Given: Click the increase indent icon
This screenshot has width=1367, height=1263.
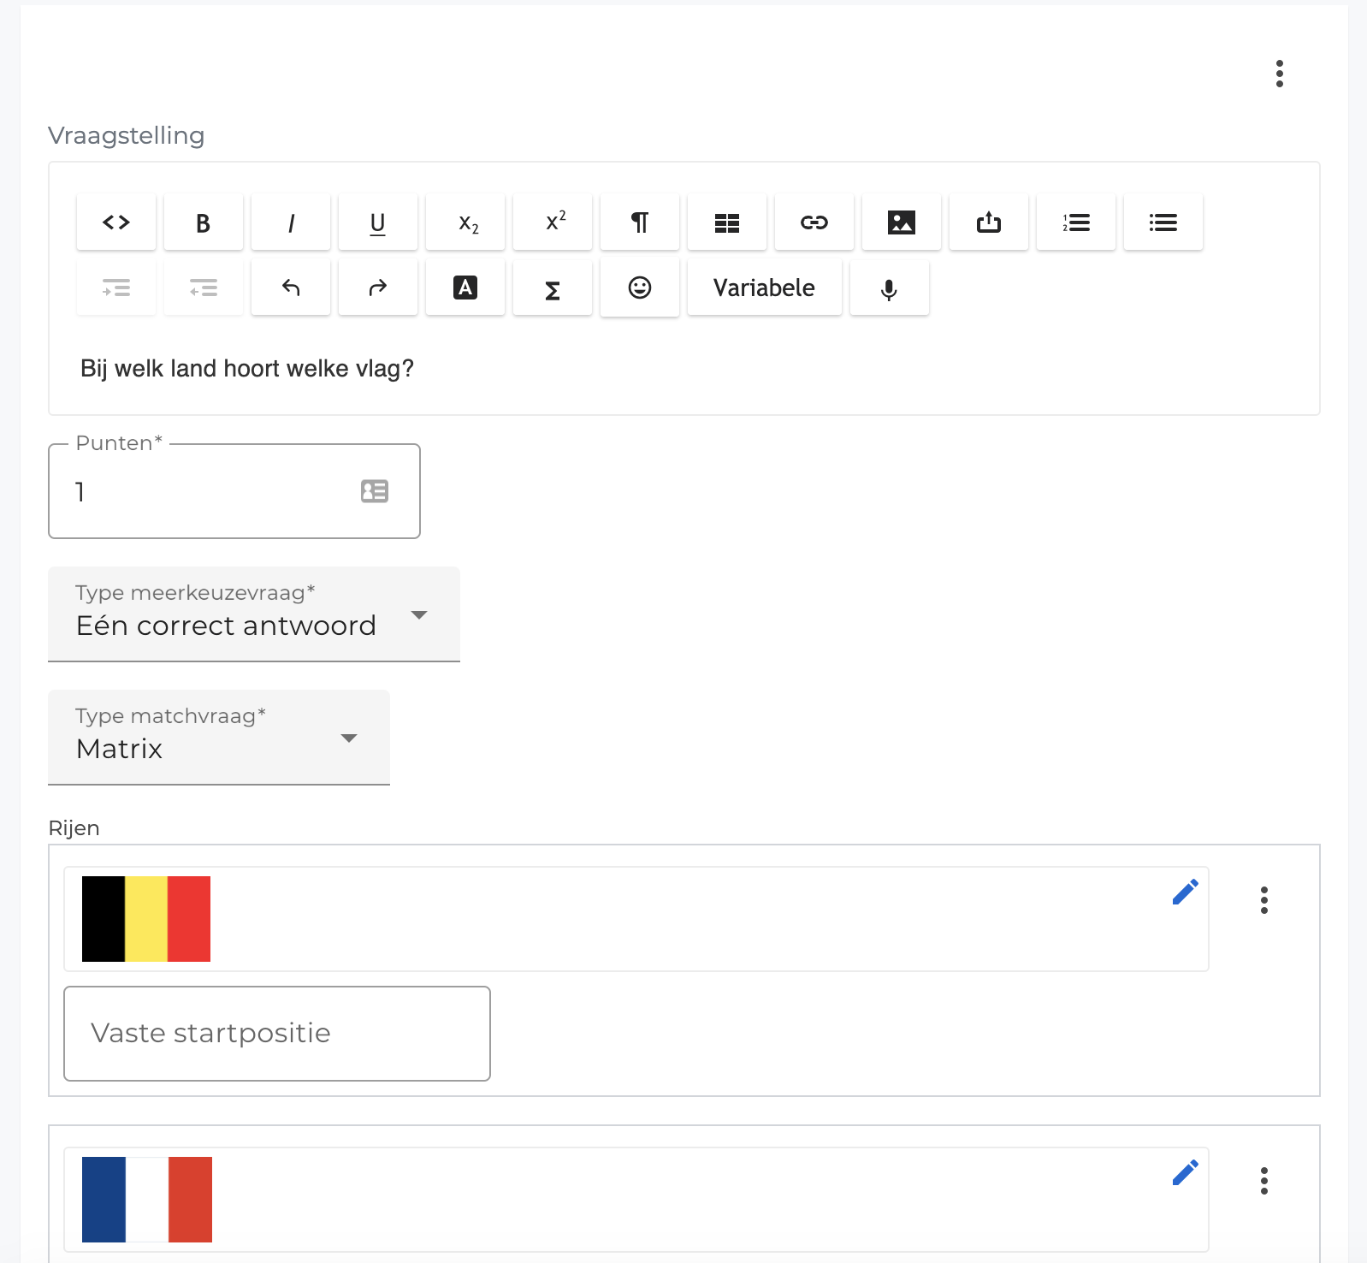Looking at the screenshot, I should (x=116, y=288).
